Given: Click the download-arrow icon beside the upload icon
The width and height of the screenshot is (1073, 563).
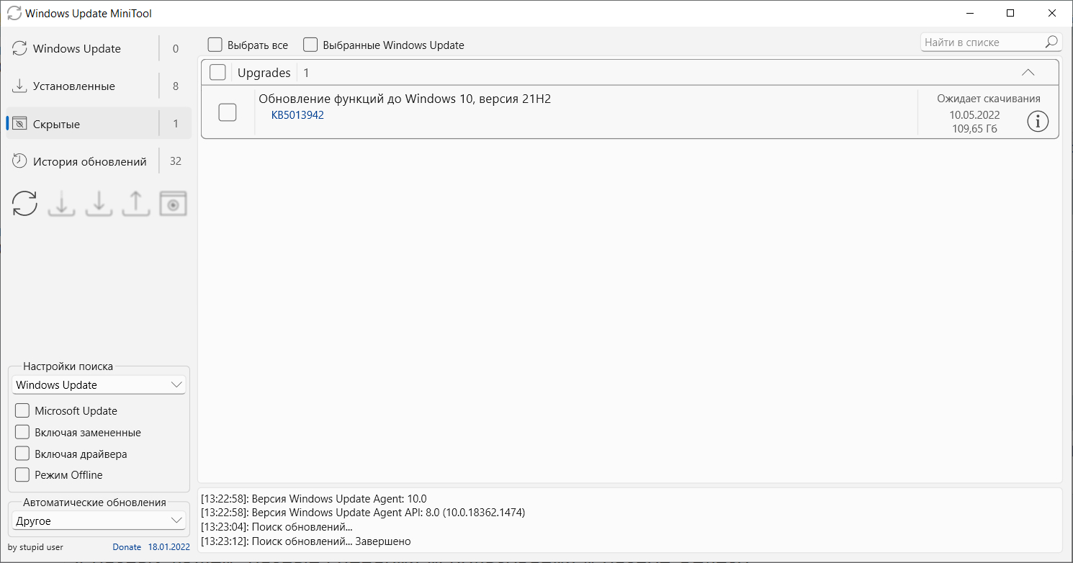Looking at the screenshot, I should pos(99,204).
